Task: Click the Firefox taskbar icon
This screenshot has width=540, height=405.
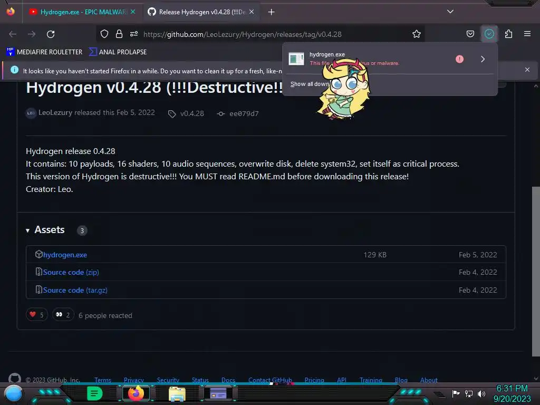Action: pos(136,393)
